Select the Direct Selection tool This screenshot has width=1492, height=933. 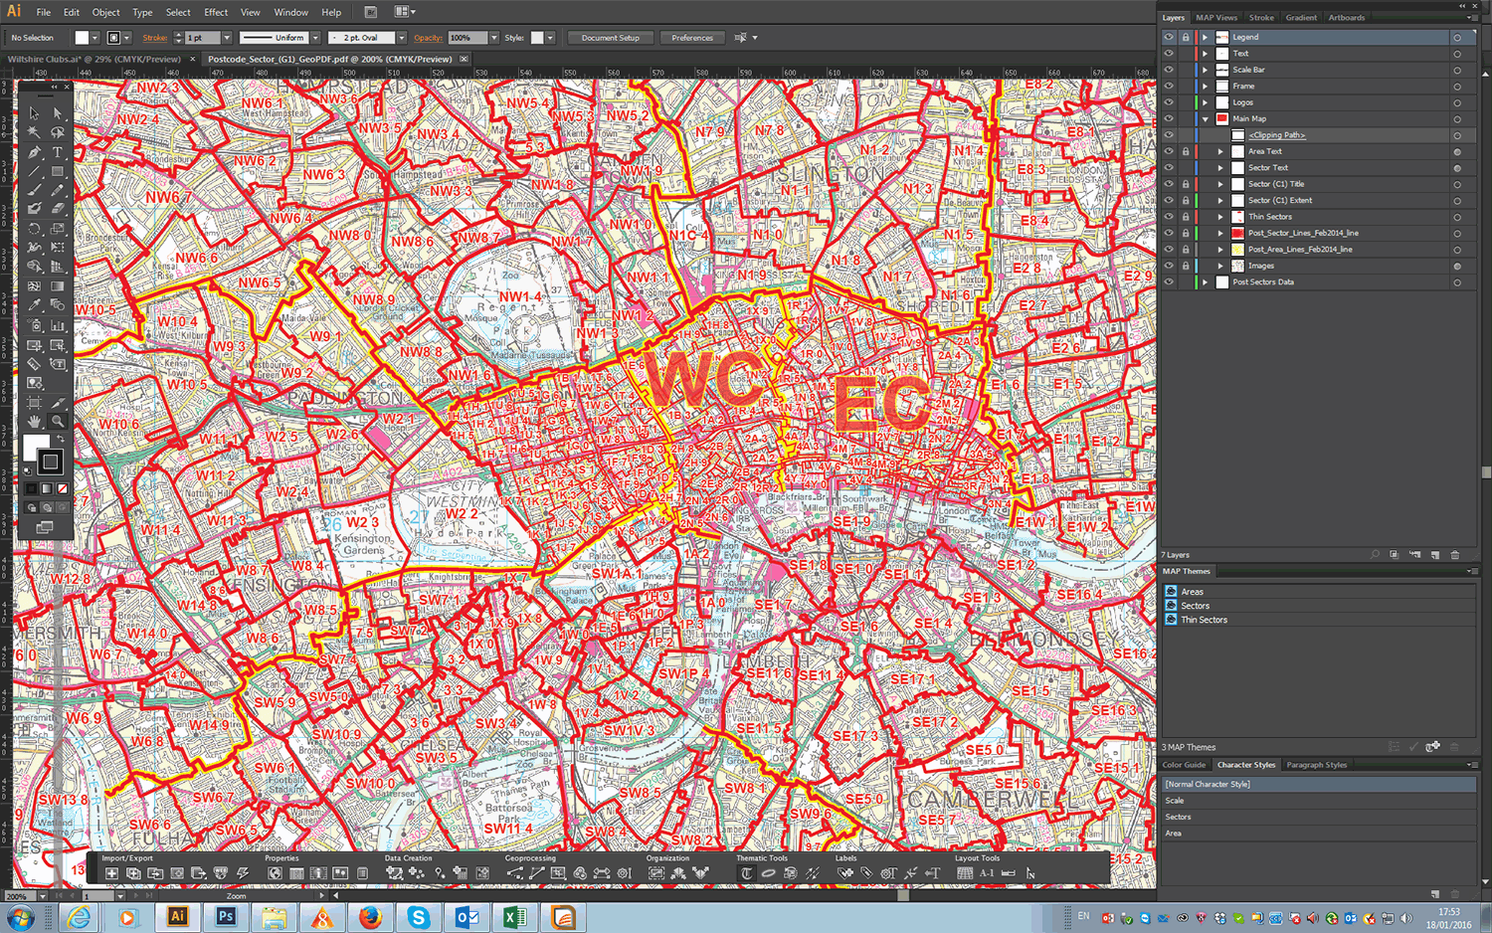click(58, 112)
